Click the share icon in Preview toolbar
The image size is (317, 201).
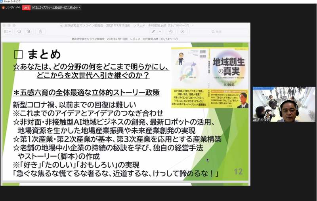[x=40, y=32]
